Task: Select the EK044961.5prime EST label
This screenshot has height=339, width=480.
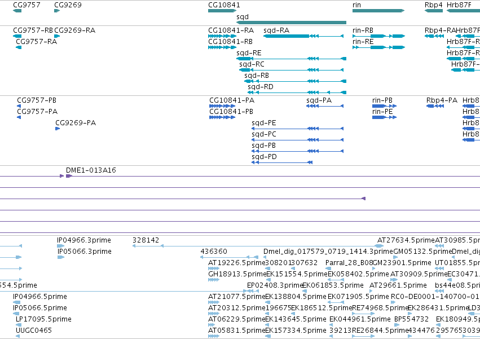Action: [360, 319]
